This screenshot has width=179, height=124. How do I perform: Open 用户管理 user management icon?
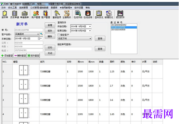(x=36, y=15)
